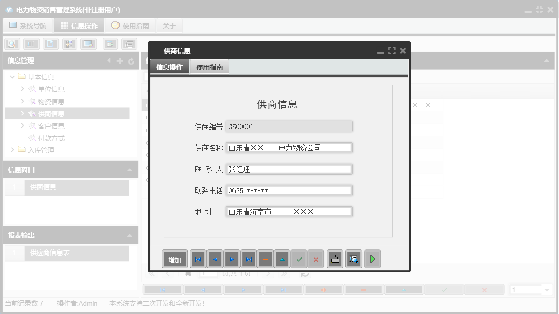Viewport: 559px width, 314px height.
Task: Open the 系统导航 tab
Action: coord(28,25)
